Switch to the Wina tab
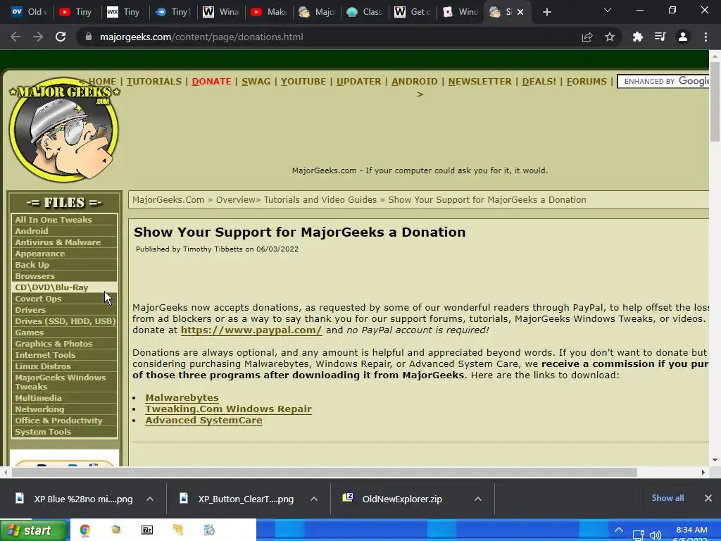Image resolution: width=721 pixels, height=541 pixels. coord(220,12)
